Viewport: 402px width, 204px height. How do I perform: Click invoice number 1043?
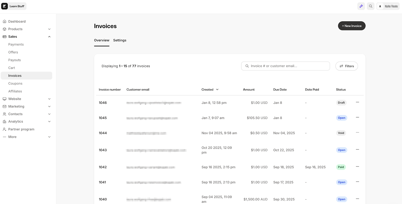(103, 150)
